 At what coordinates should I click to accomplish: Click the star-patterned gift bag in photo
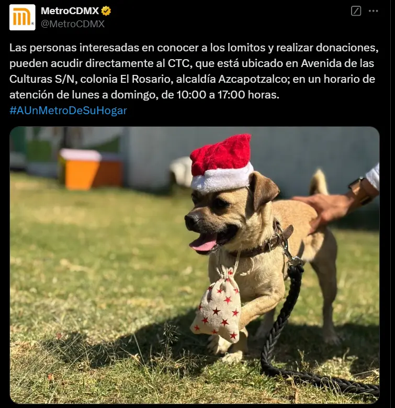coord(217,305)
